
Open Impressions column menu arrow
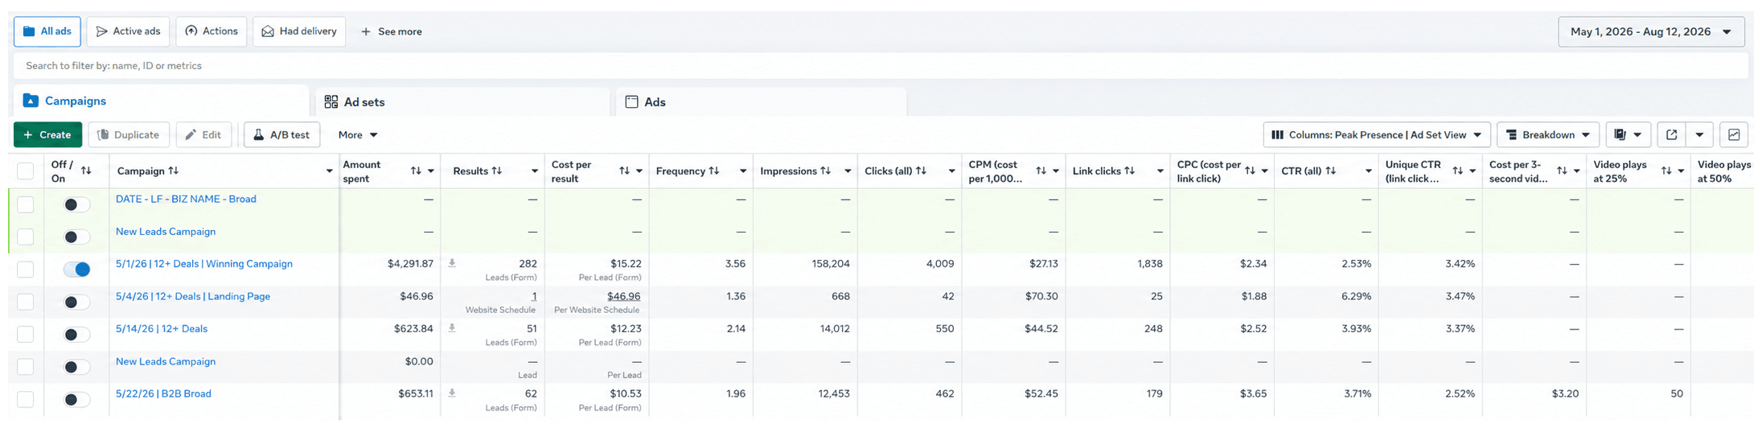(x=848, y=171)
